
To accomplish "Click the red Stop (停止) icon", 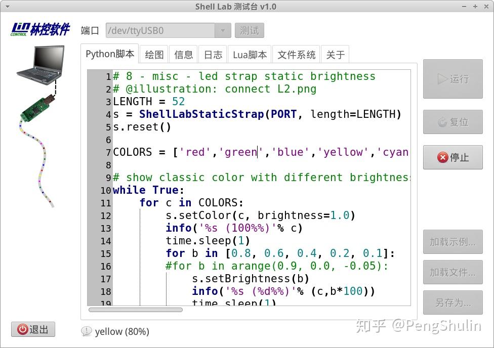I will [x=442, y=157].
